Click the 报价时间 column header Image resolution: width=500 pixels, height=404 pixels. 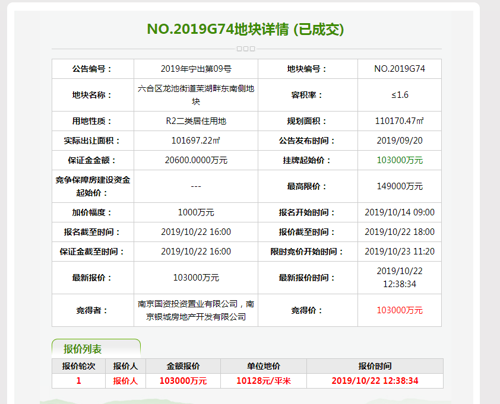[375, 366]
